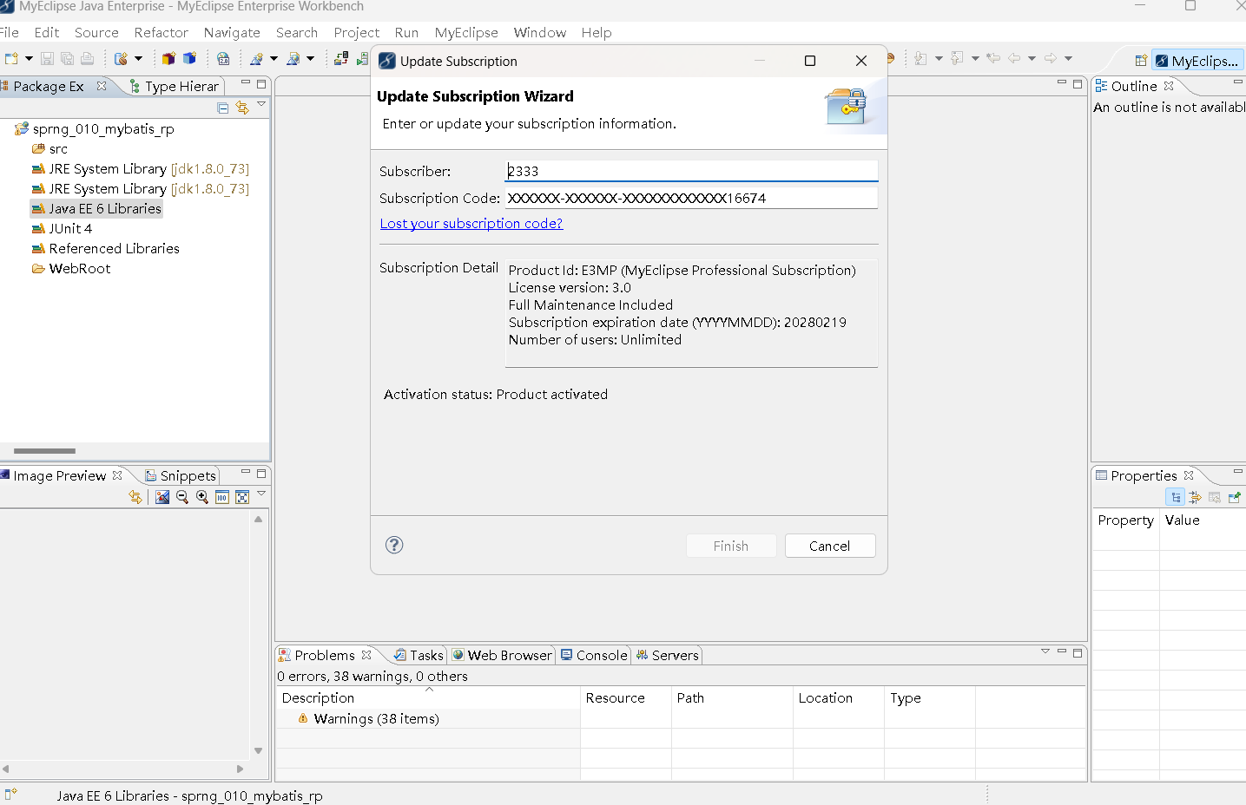
Task: Click the Deploy MyEclipse server application icon
Action: 341,58
